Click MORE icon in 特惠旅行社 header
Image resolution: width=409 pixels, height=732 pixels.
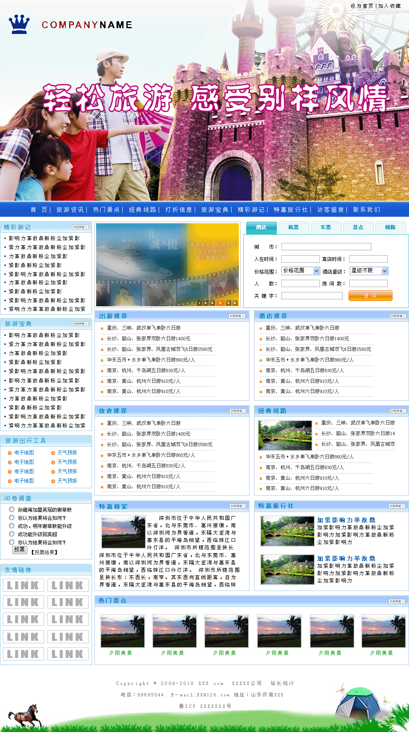pyautogui.click(x=397, y=506)
